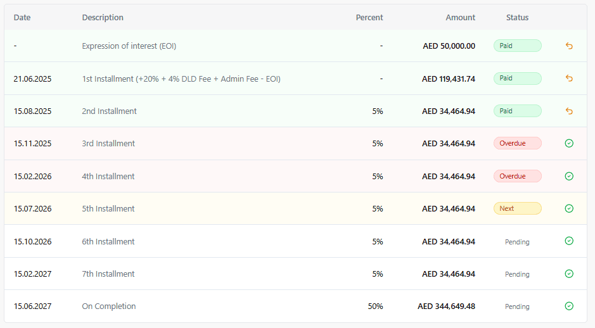Click undo icon for Expression of interest row
The height and width of the screenshot is (328, 595).
pyautogui.click(x=569, y=46)
